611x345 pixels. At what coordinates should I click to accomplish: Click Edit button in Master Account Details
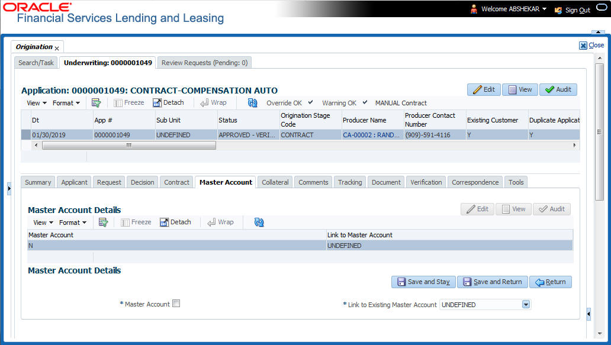(x=477, y=209)
